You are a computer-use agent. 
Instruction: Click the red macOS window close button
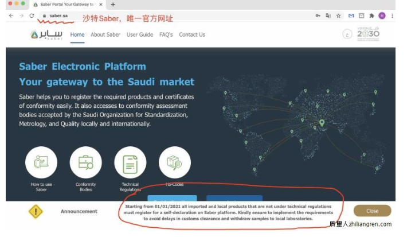point(10,3)
